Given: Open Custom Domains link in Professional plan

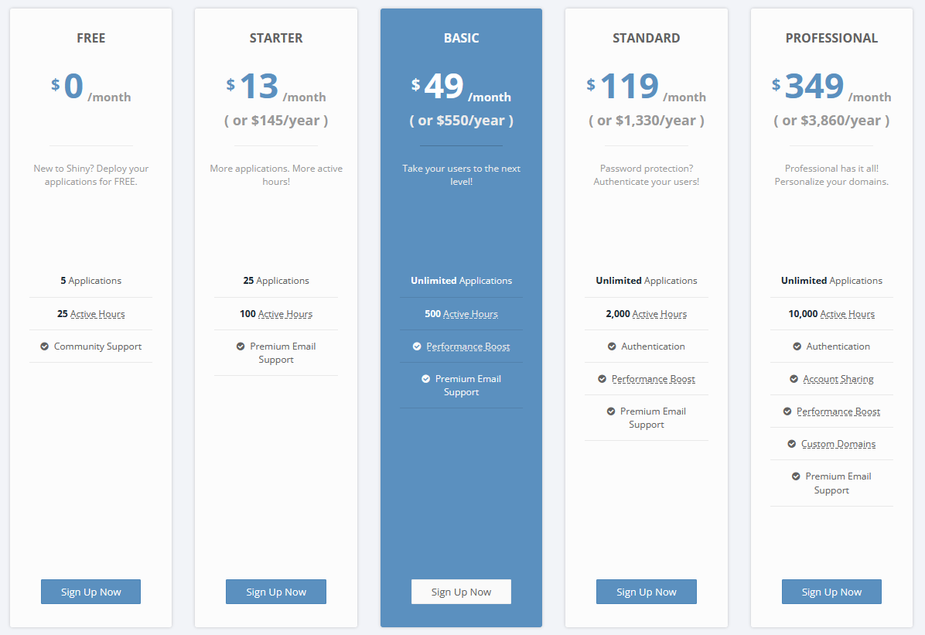Looking at the screenshot, I should point(838,444).
